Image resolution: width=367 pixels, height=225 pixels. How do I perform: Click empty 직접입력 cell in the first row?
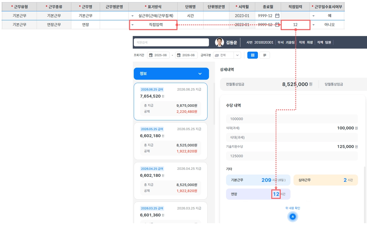tap(295, 16)
